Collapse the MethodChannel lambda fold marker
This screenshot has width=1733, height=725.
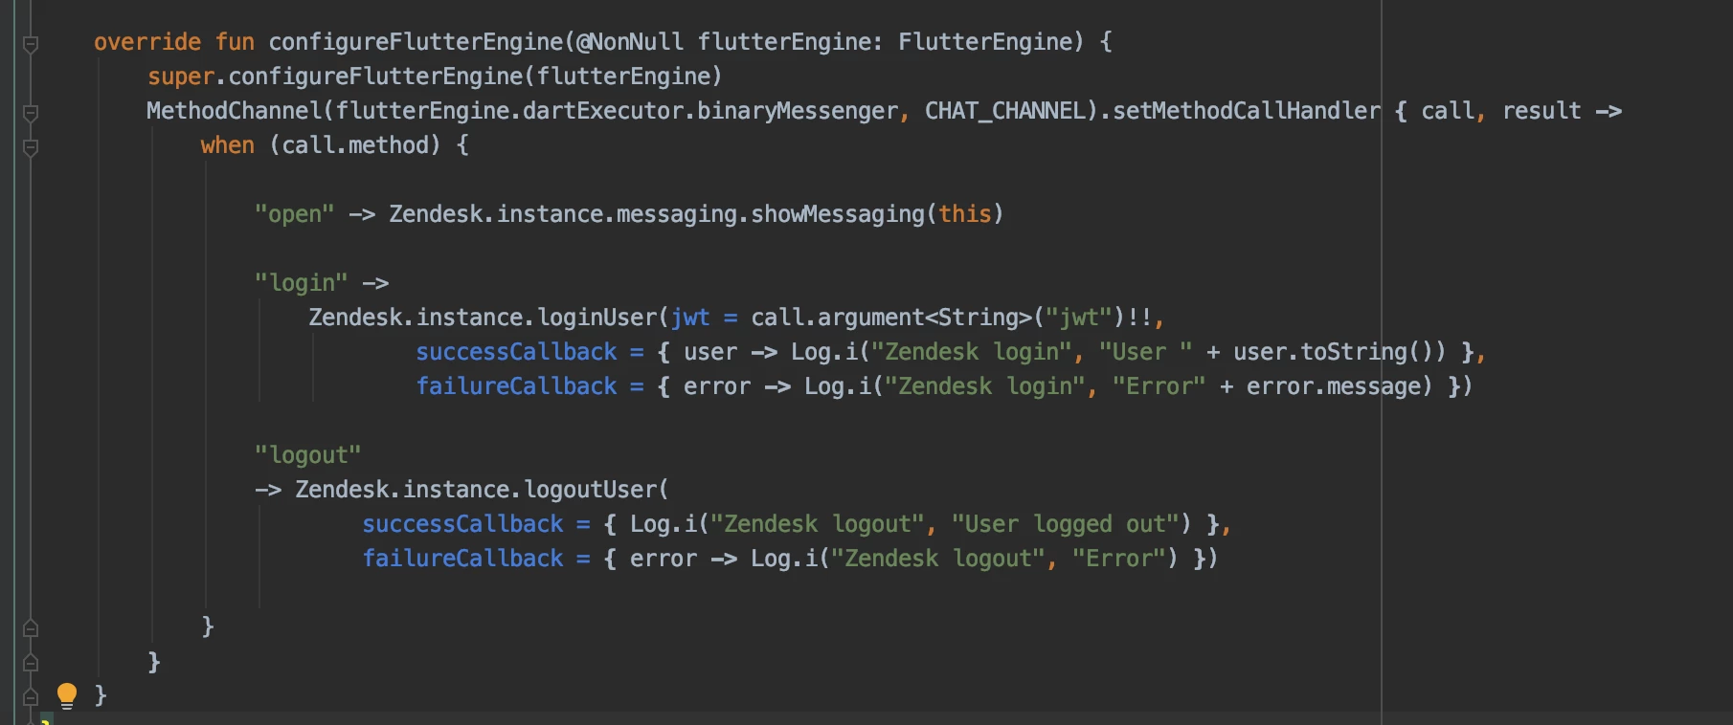(31, 113)
